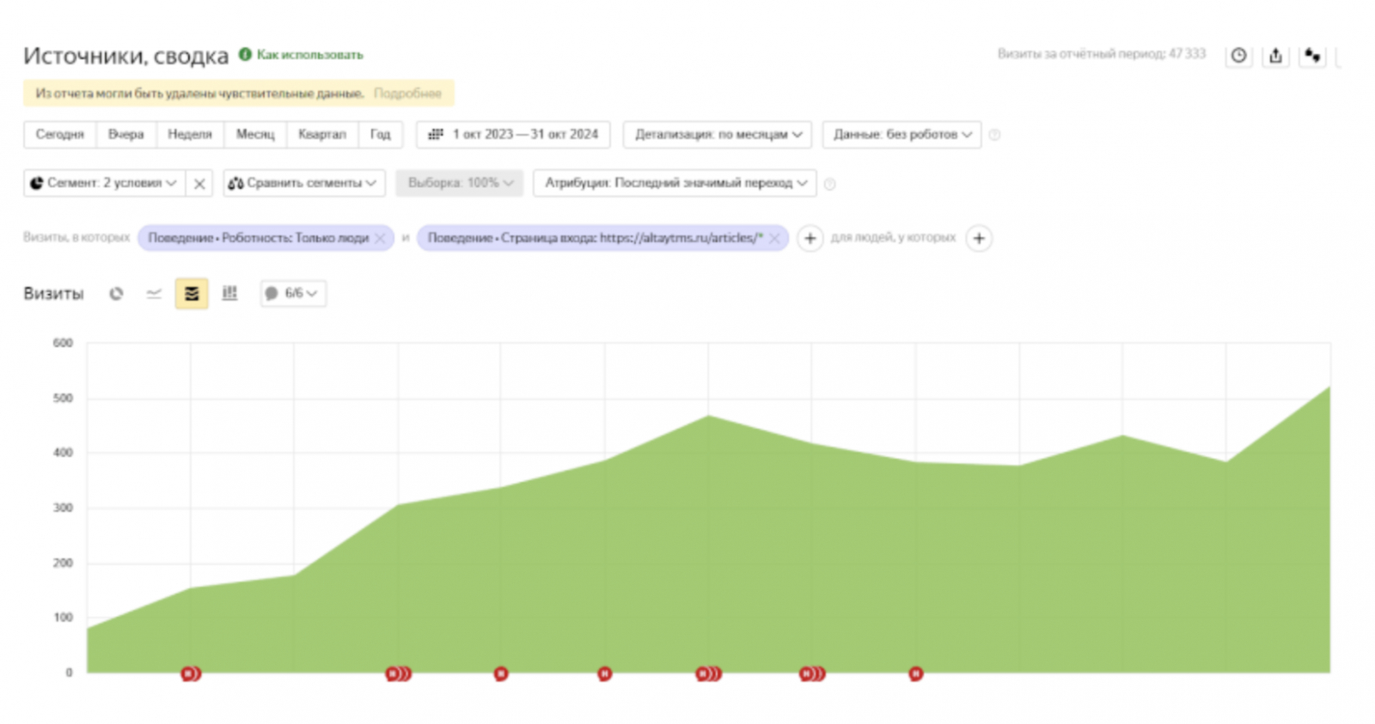1375x724 pixels.
Task: Select the 'Неделя' period tab
Action: coord(189,135)
